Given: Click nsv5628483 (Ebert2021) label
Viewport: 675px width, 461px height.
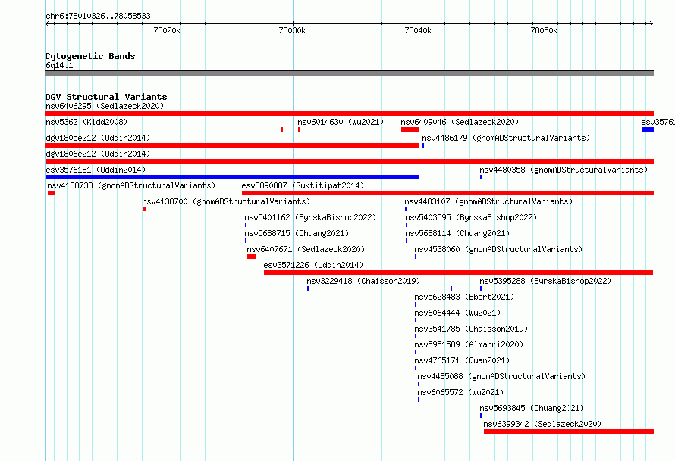Looking at the screenshot, I should 464,297.
